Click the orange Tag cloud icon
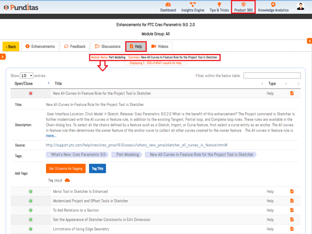 click(x=67, y=180)
